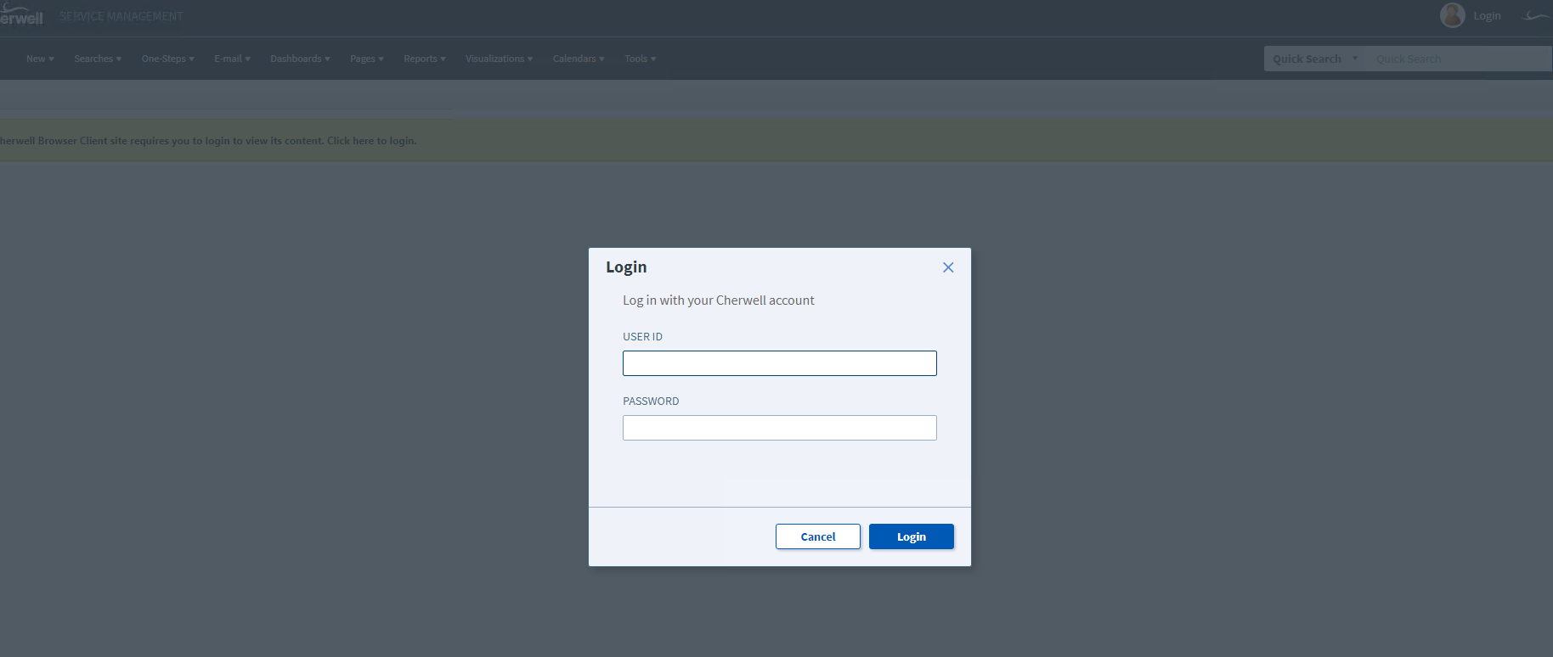
Task: Open the Searches menu
Action: point(98,59)
